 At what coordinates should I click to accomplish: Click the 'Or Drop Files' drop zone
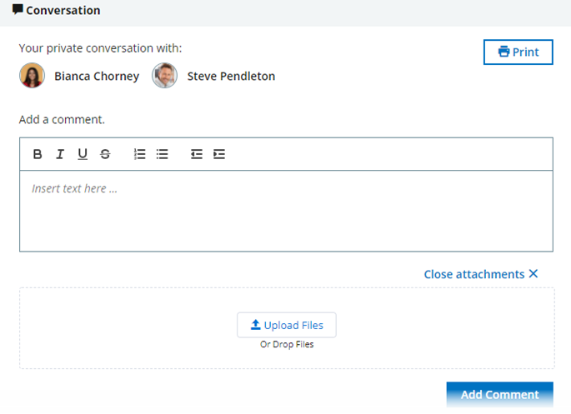287,345
